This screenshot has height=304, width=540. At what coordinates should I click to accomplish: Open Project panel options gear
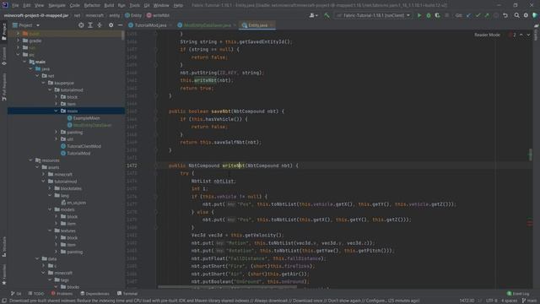pos(111,25)
